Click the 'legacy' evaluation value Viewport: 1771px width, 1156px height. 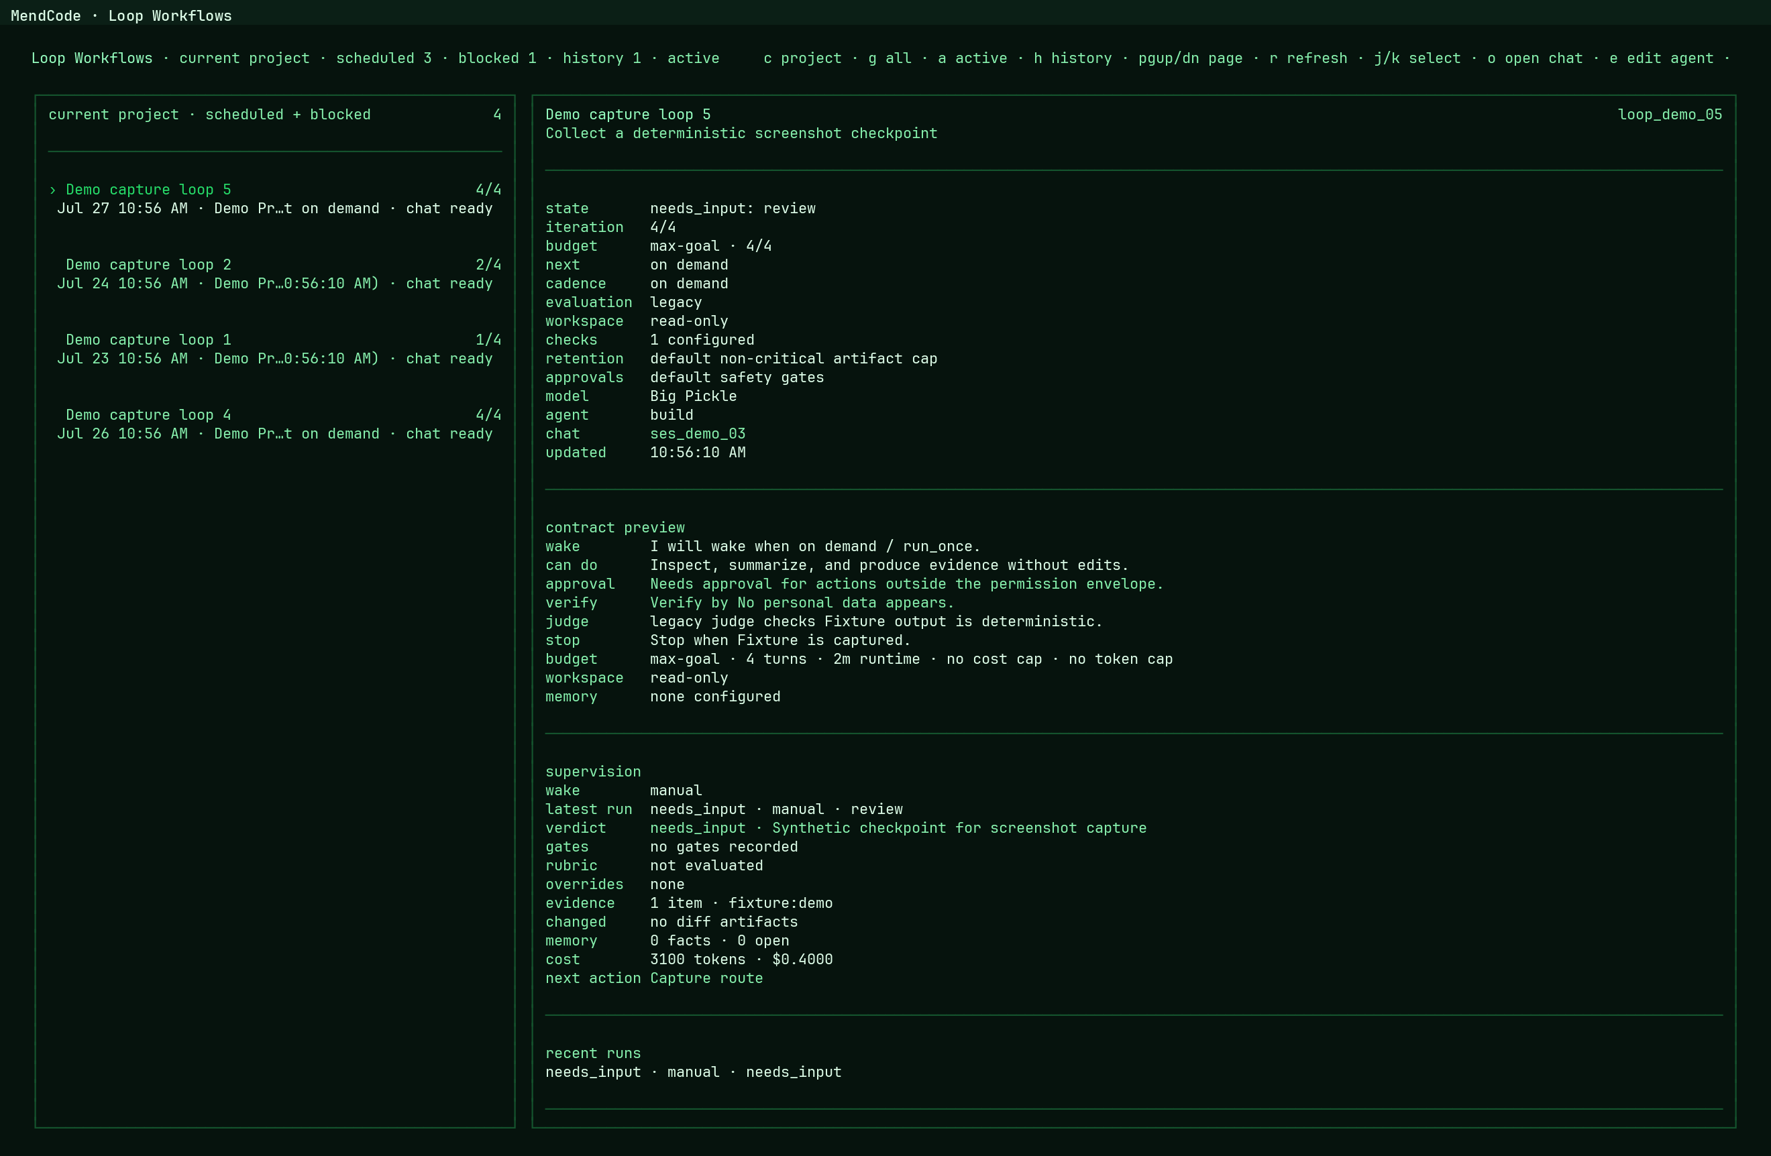point(676,302)
